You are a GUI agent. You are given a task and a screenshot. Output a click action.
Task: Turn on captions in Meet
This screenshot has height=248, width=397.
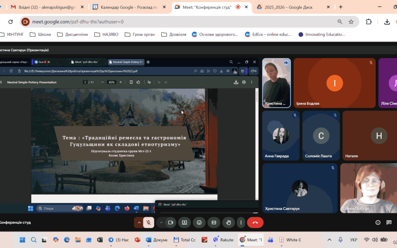click(213, 223)
